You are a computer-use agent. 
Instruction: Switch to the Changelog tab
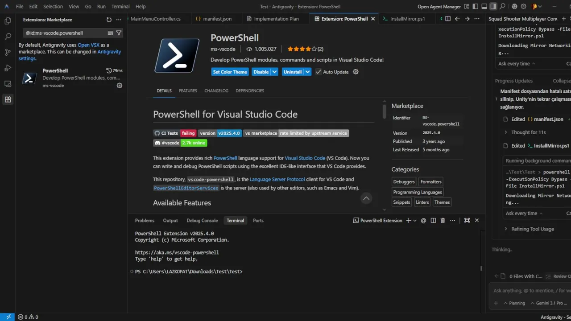coord(216,91)
